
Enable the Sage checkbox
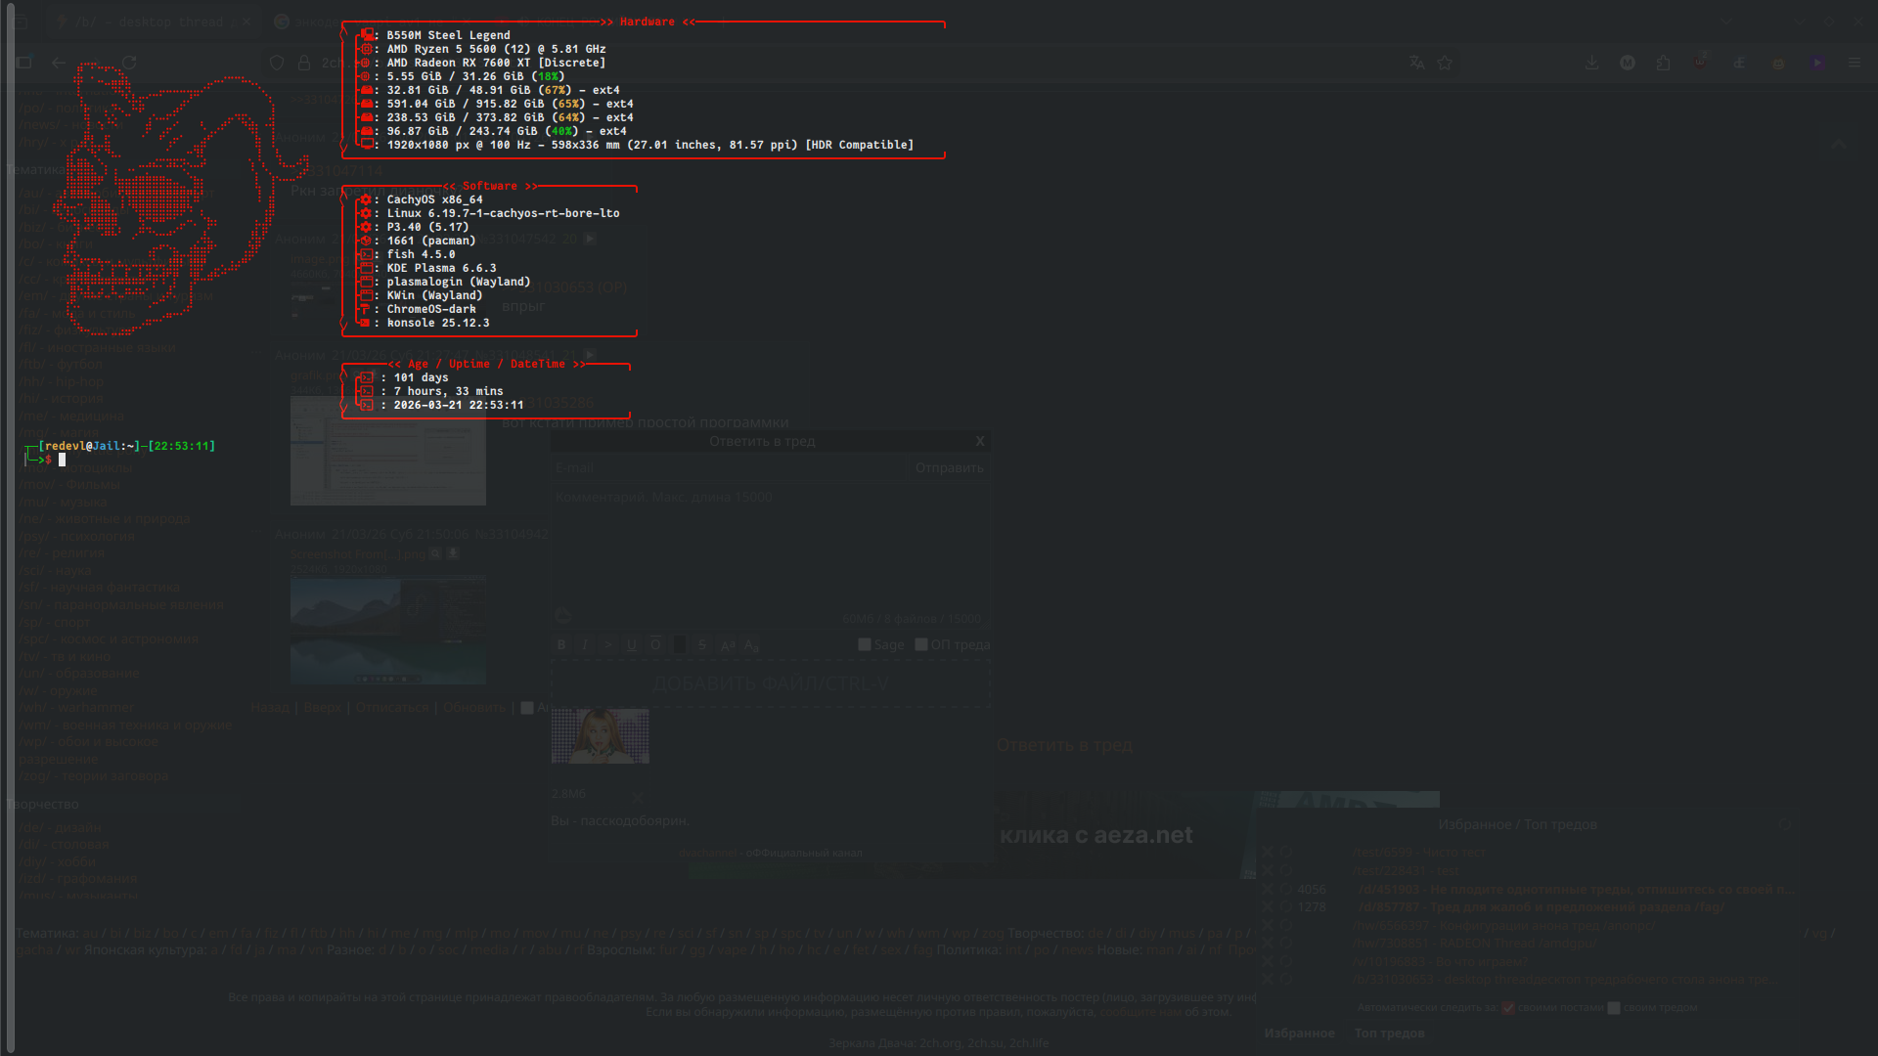(x=865, y=645)
